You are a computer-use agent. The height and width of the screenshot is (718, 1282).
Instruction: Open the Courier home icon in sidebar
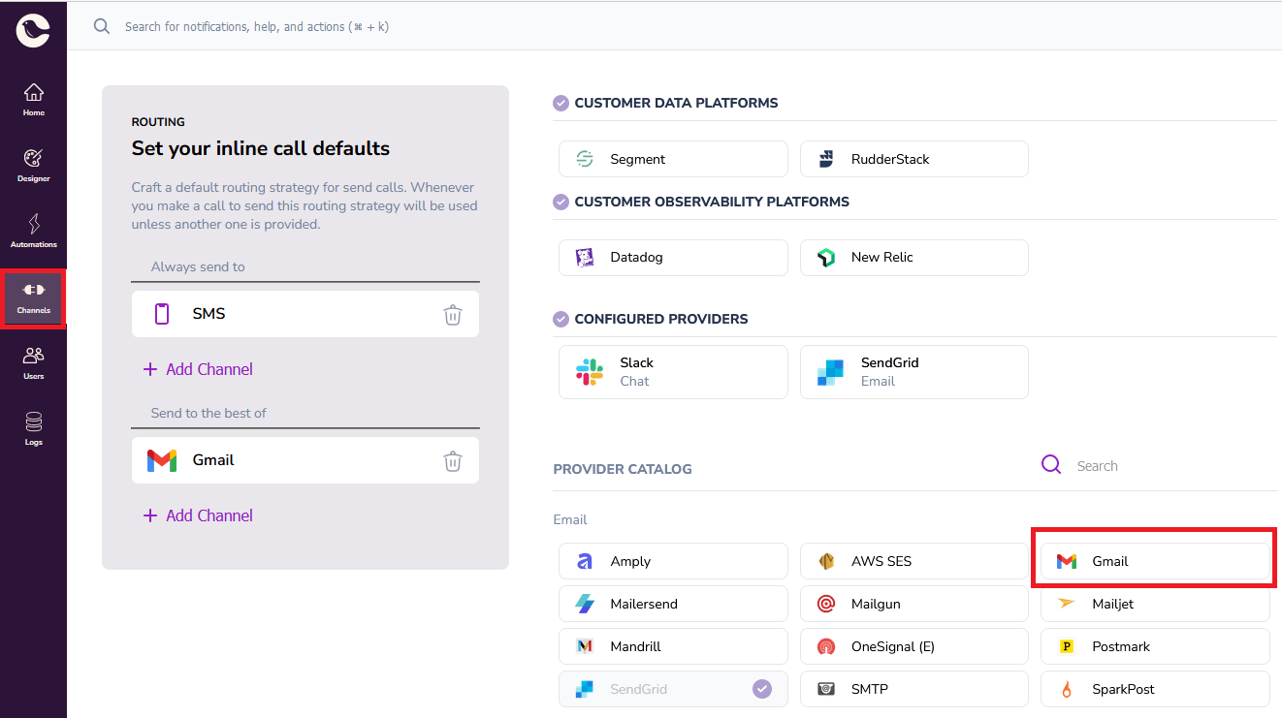point(33,98)
